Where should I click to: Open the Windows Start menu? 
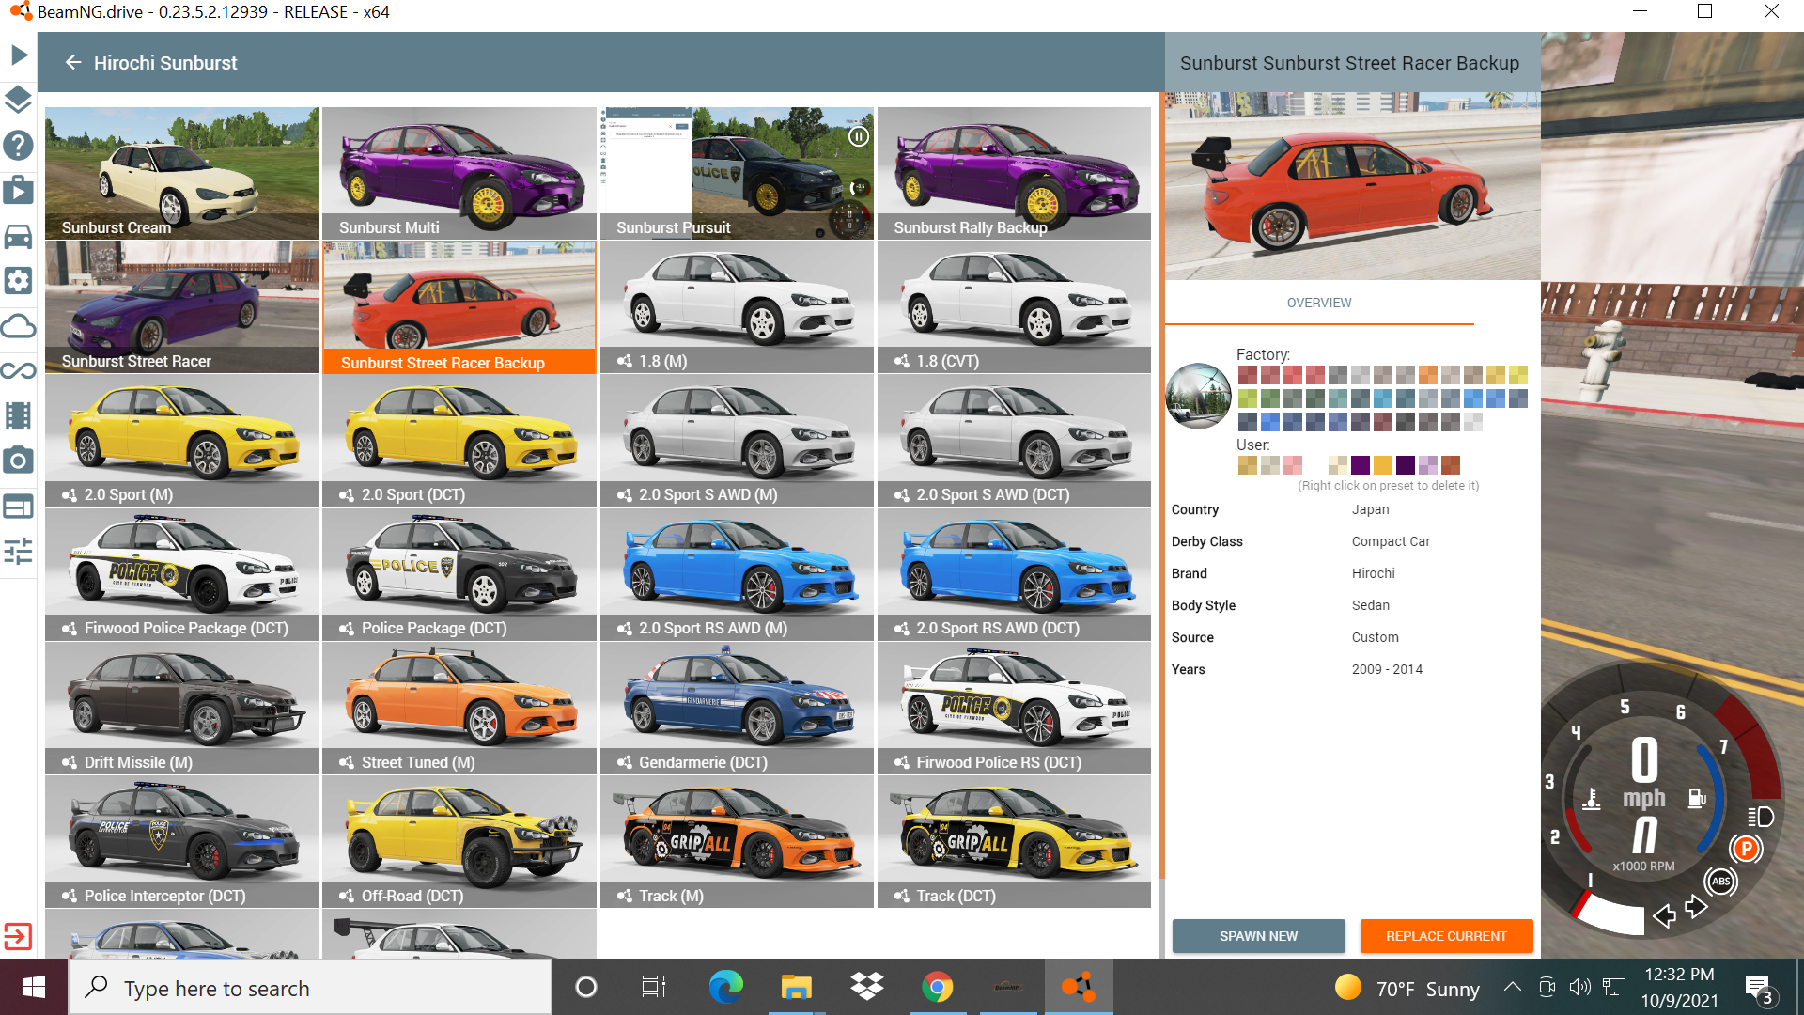(34, 987)
